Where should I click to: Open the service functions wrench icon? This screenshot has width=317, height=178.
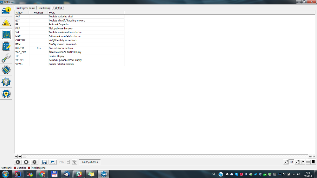point(6,58)
